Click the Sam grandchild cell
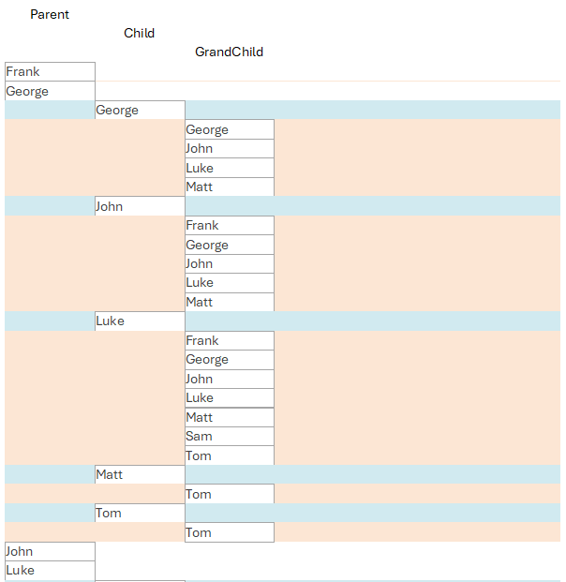The height and width of the screenshot is (582, 566). tap(230, 437)
